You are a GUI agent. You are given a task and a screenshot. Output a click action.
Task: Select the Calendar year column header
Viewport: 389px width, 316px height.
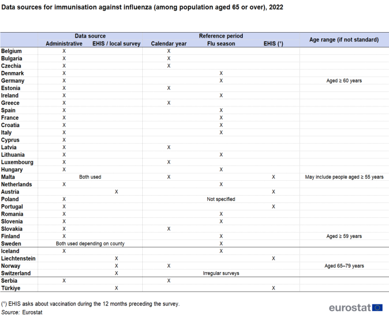(x=169, y=44)
